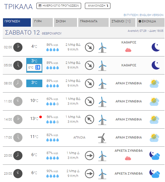Click the ΕΚΤΥΠΩΣΗ print link
This screenshot has width=165, height=182.
pos(131,15)
